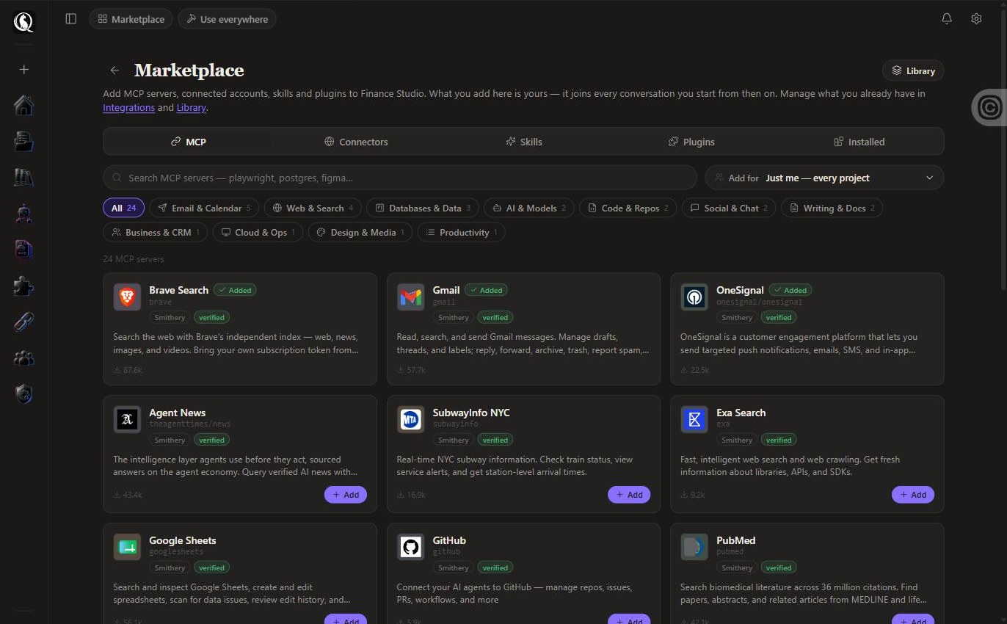Open the bookshelf icon in sidebar
The height and width of the screenshot is (624, 1007).
point(24,177)
